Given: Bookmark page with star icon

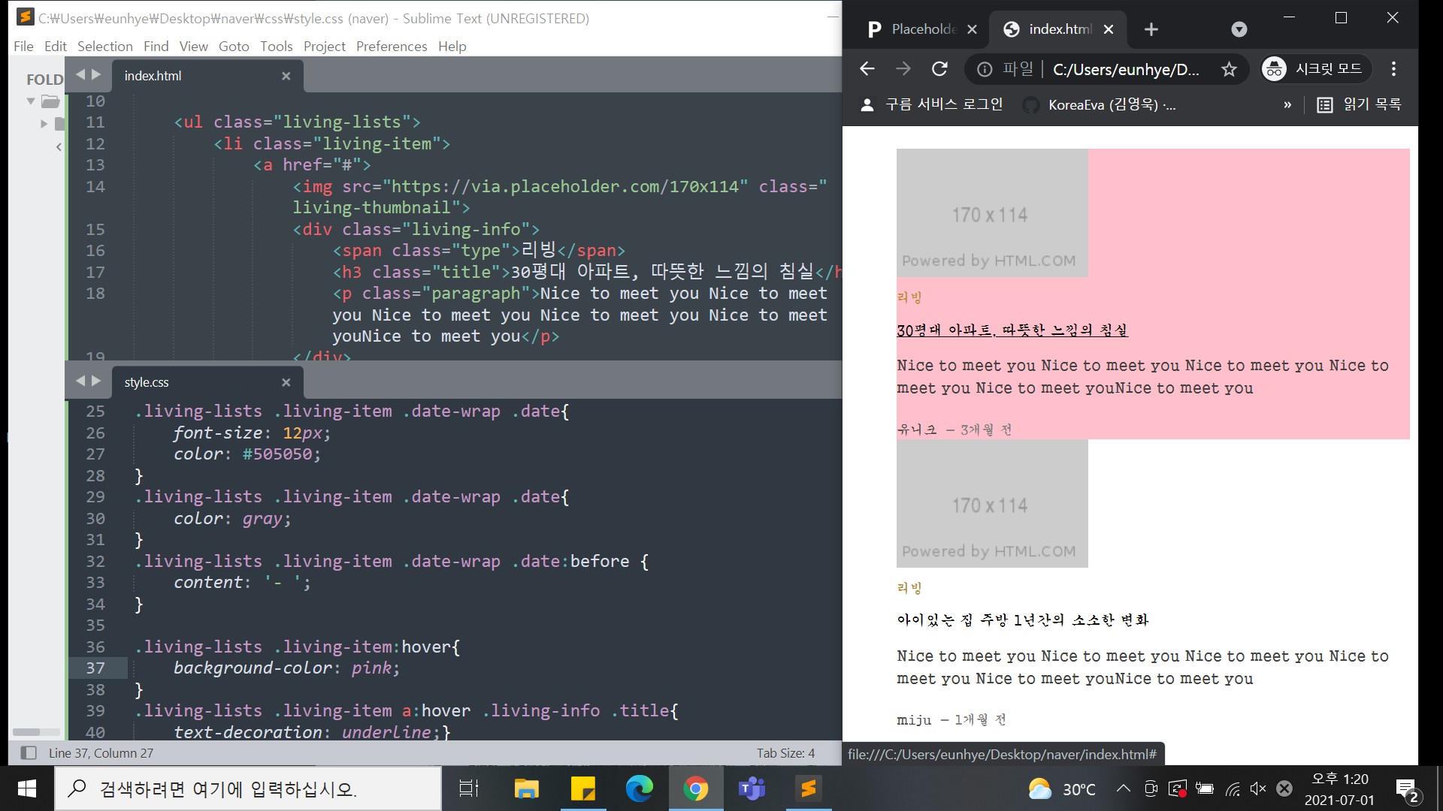Looking at the screenshot, I should [x=1229, y=69].
